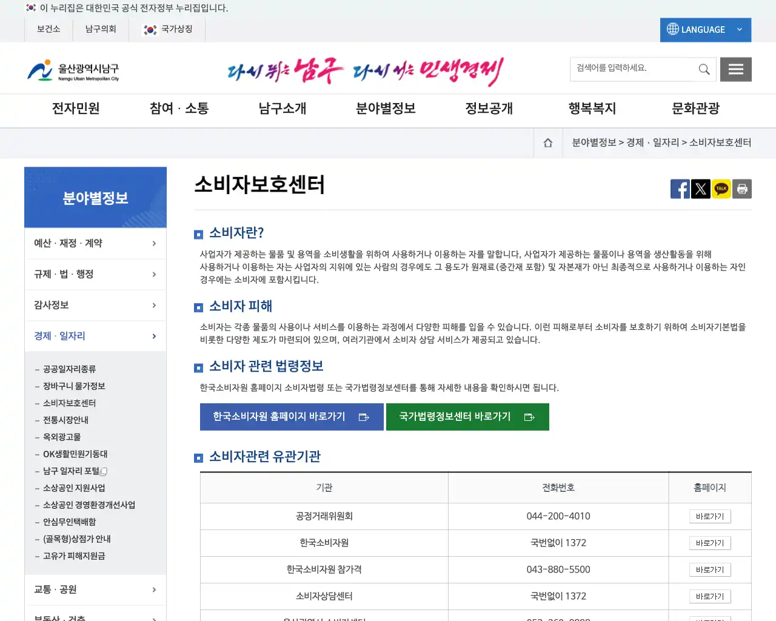Click the 울산광역시남구 logo
This screenshot has width=776, height=621.
click(73, 70)
